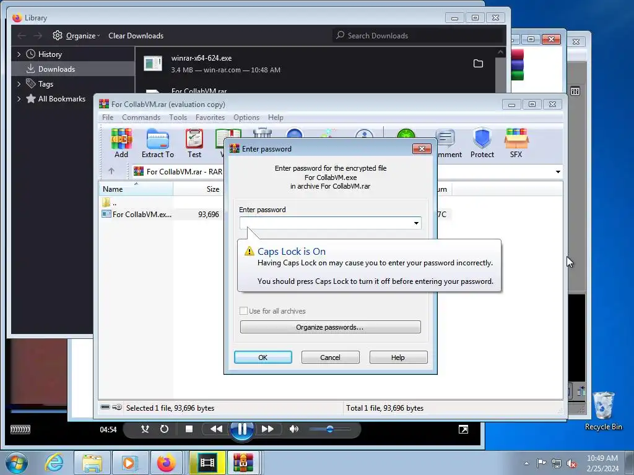Expand the History tree node

tap(19, 54)
